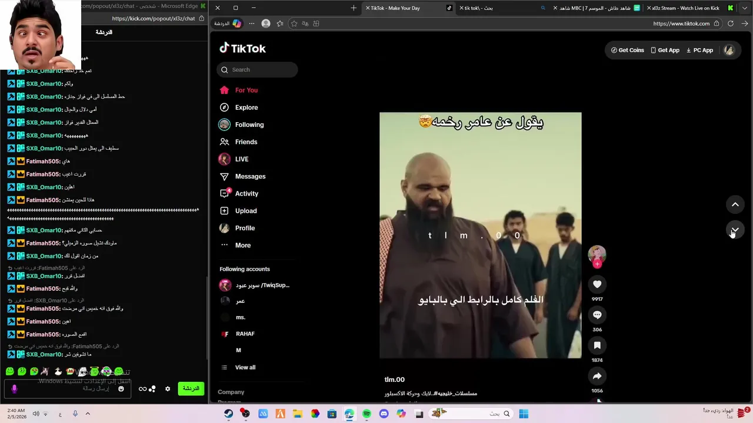
Task: Click the purple microphone in chat
Action: click(14, 389)
